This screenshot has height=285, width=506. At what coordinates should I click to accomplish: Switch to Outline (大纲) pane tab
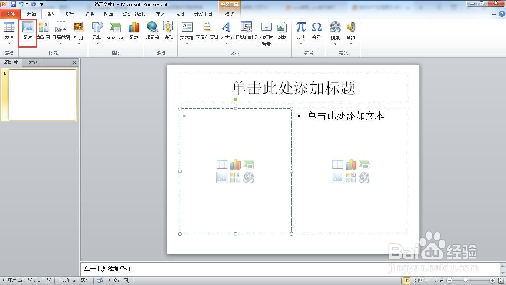pyautogui.click(x=33, y=62)
